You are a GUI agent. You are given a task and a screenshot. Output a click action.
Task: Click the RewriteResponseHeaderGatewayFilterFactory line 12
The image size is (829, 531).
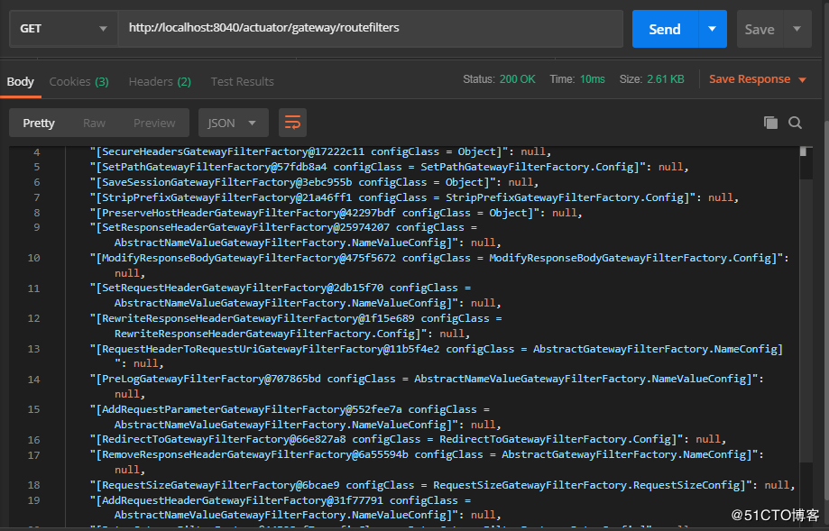296,326
